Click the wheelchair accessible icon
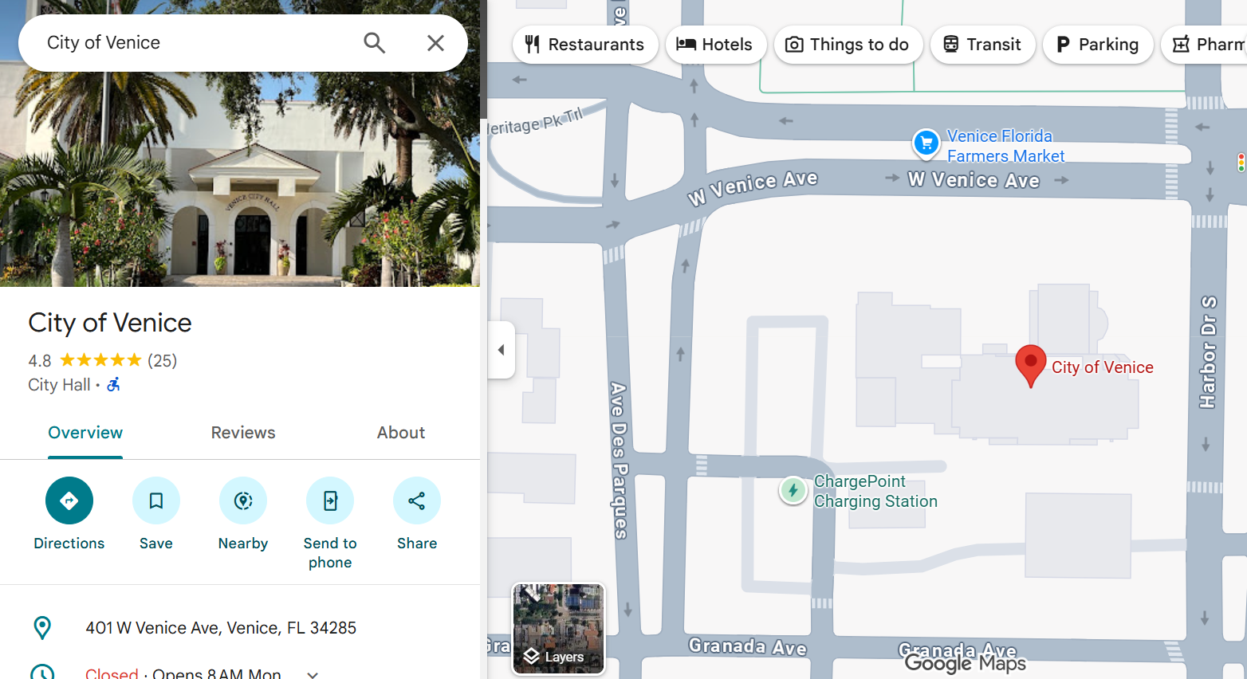 (114, 385)
